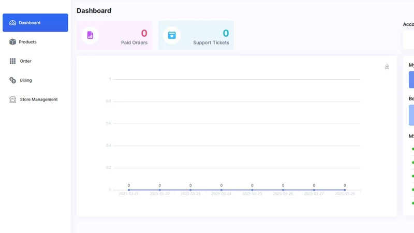The height and width of the screenshot is (233, 414).
Task: Click the Products box icon
Action: pyautogui.click(x=12, y=42)
